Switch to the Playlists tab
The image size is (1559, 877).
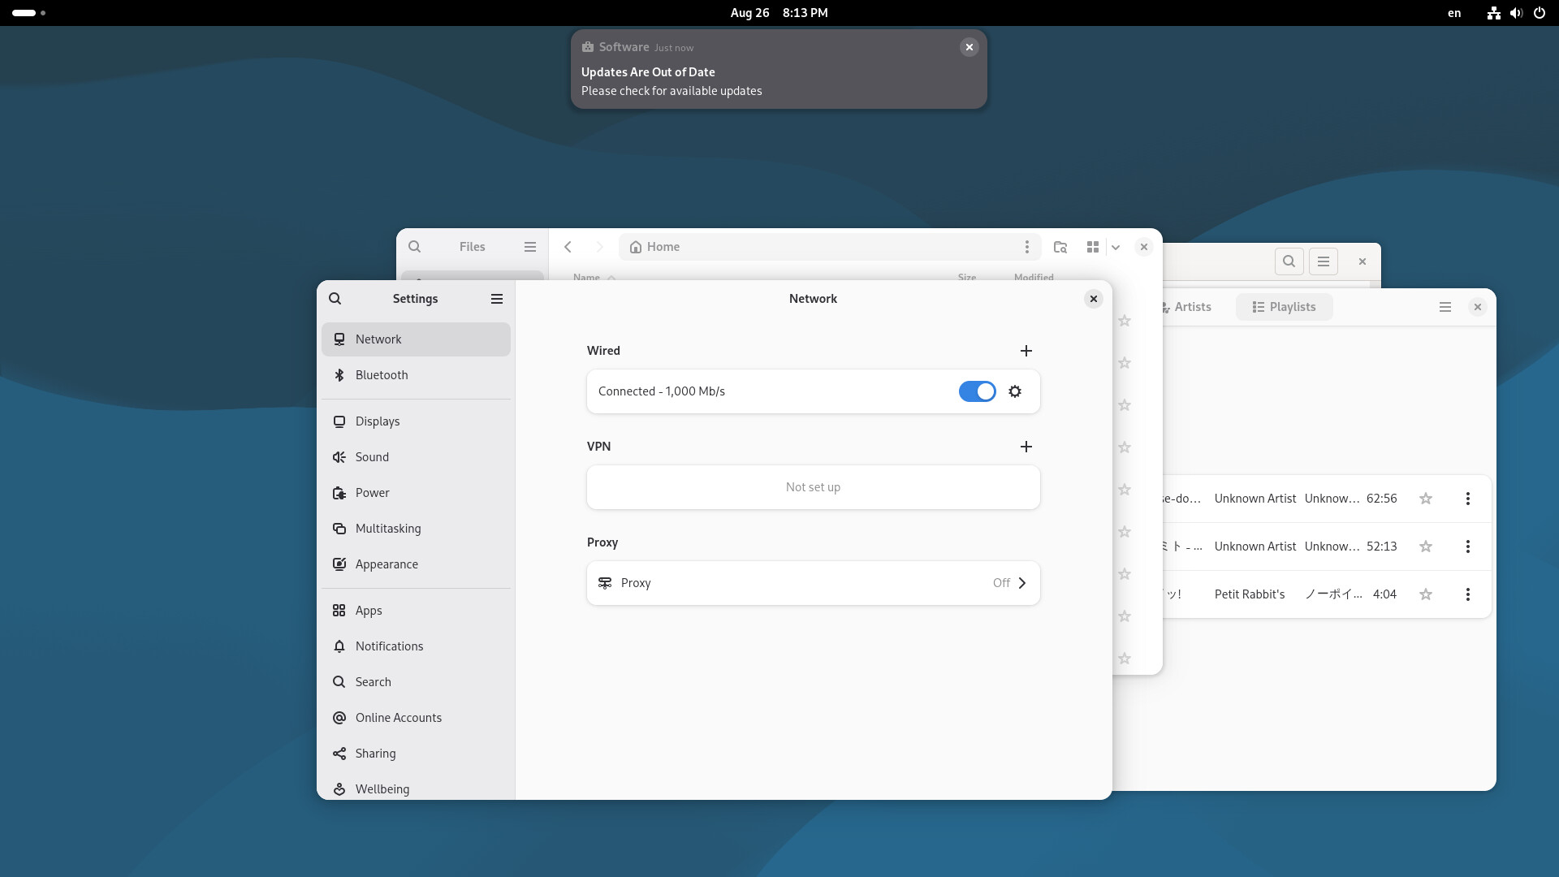1284,307
